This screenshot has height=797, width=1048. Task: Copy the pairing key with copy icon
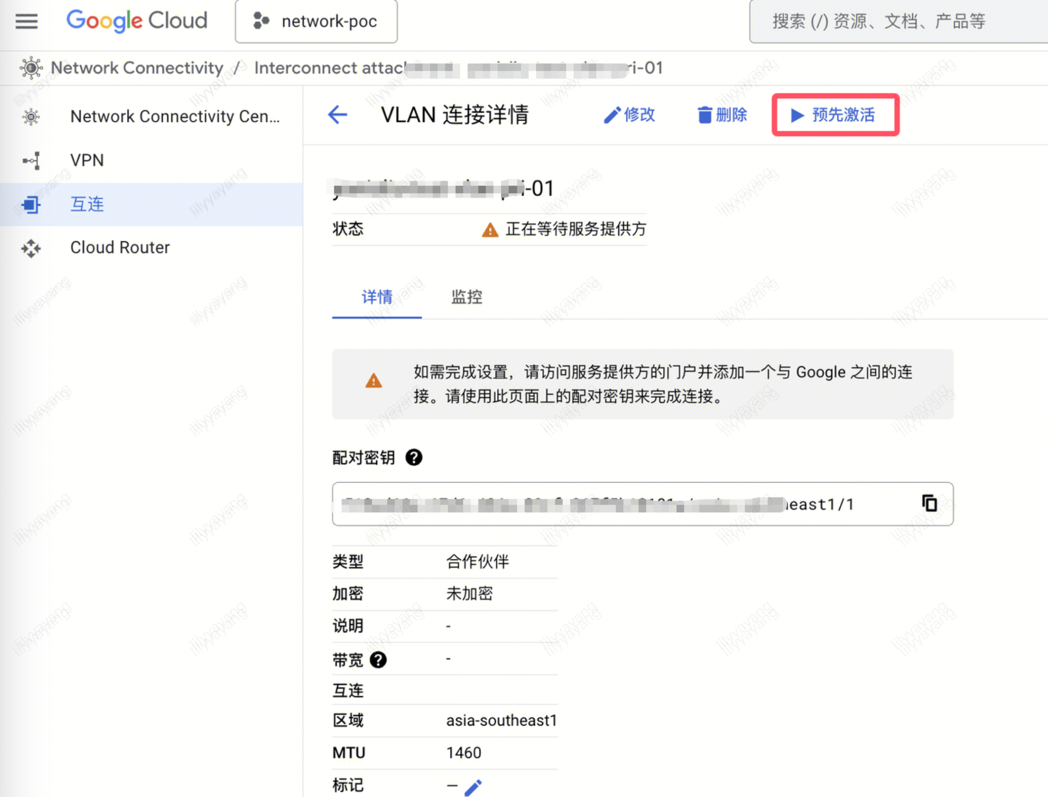929,503
